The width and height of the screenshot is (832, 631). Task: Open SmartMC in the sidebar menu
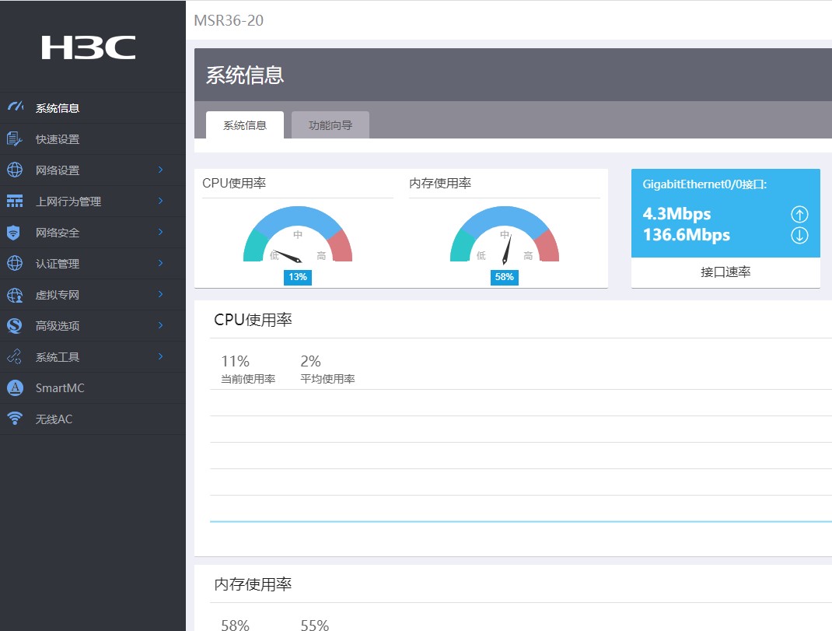[93, 387]
